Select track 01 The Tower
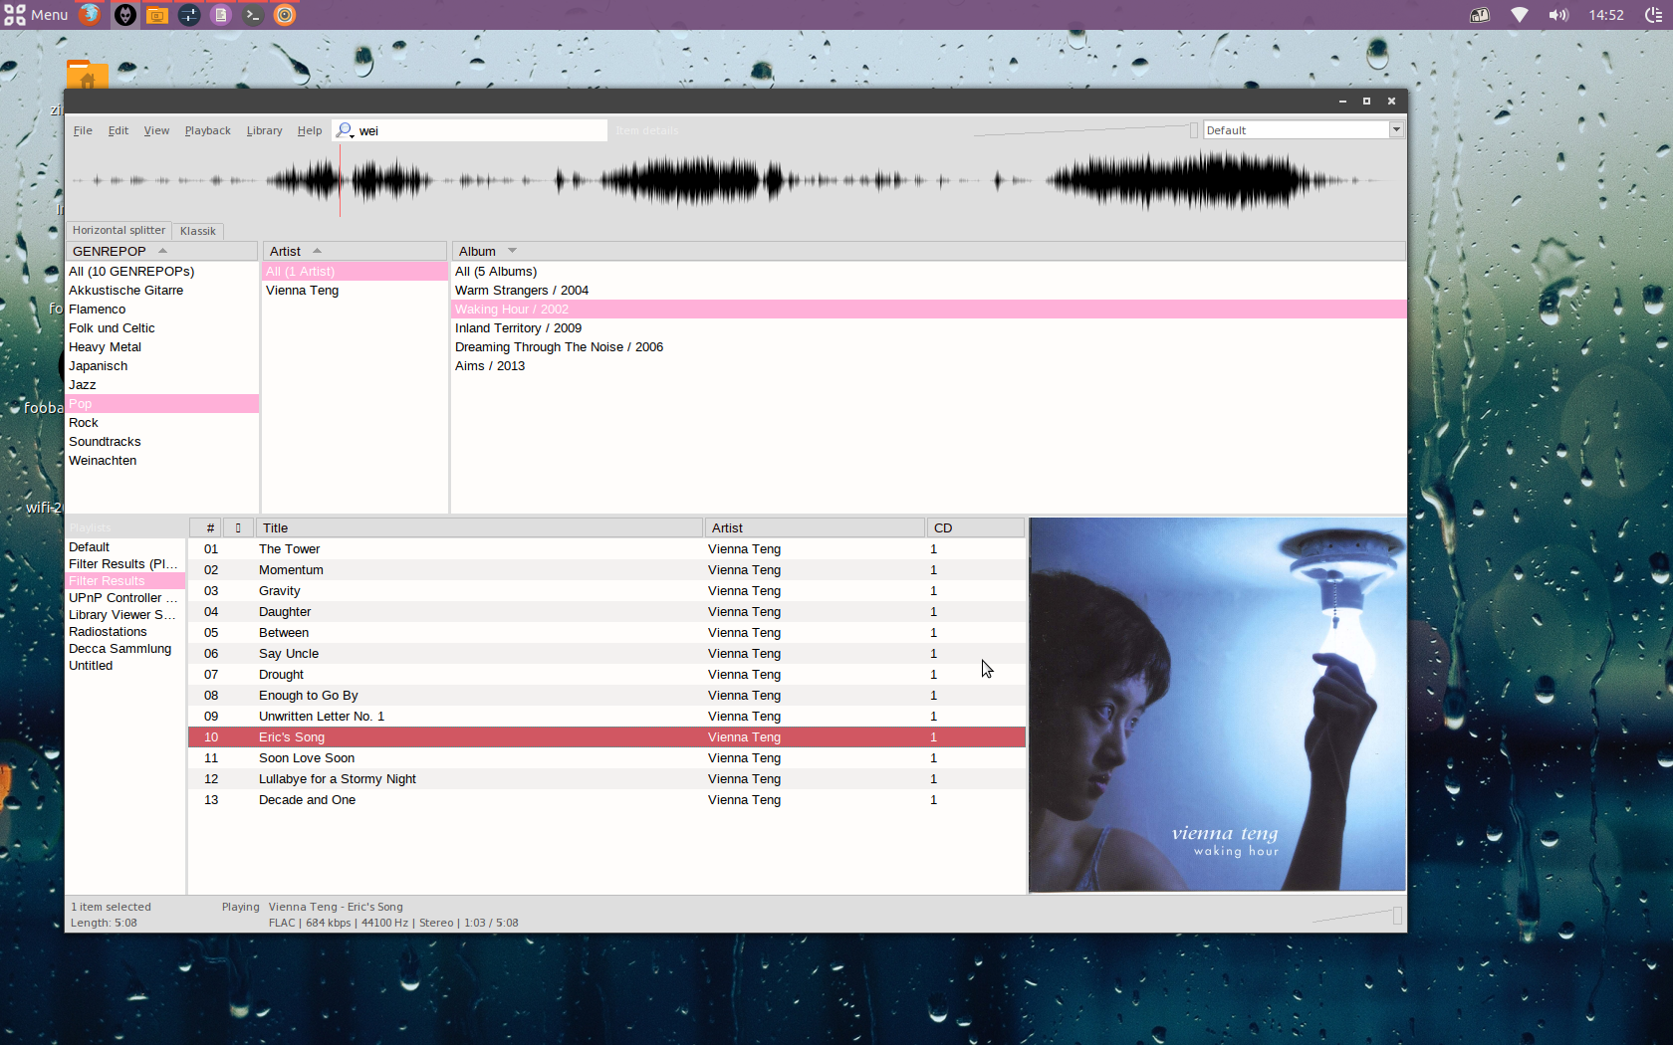Viewport: 1673px width, 1045px height. click(x=607, y=549)
